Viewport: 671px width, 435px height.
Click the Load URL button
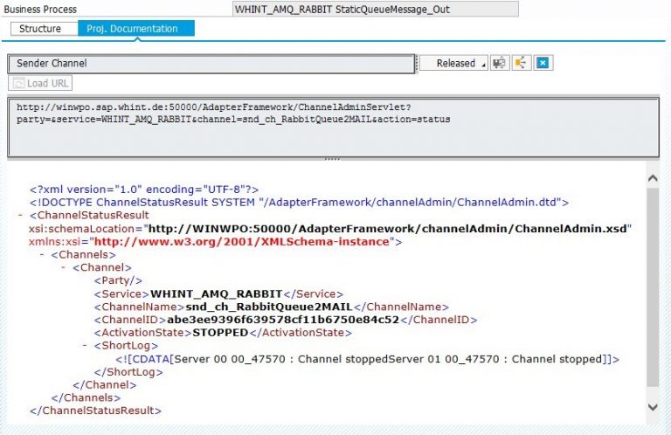tap(40, 83)
